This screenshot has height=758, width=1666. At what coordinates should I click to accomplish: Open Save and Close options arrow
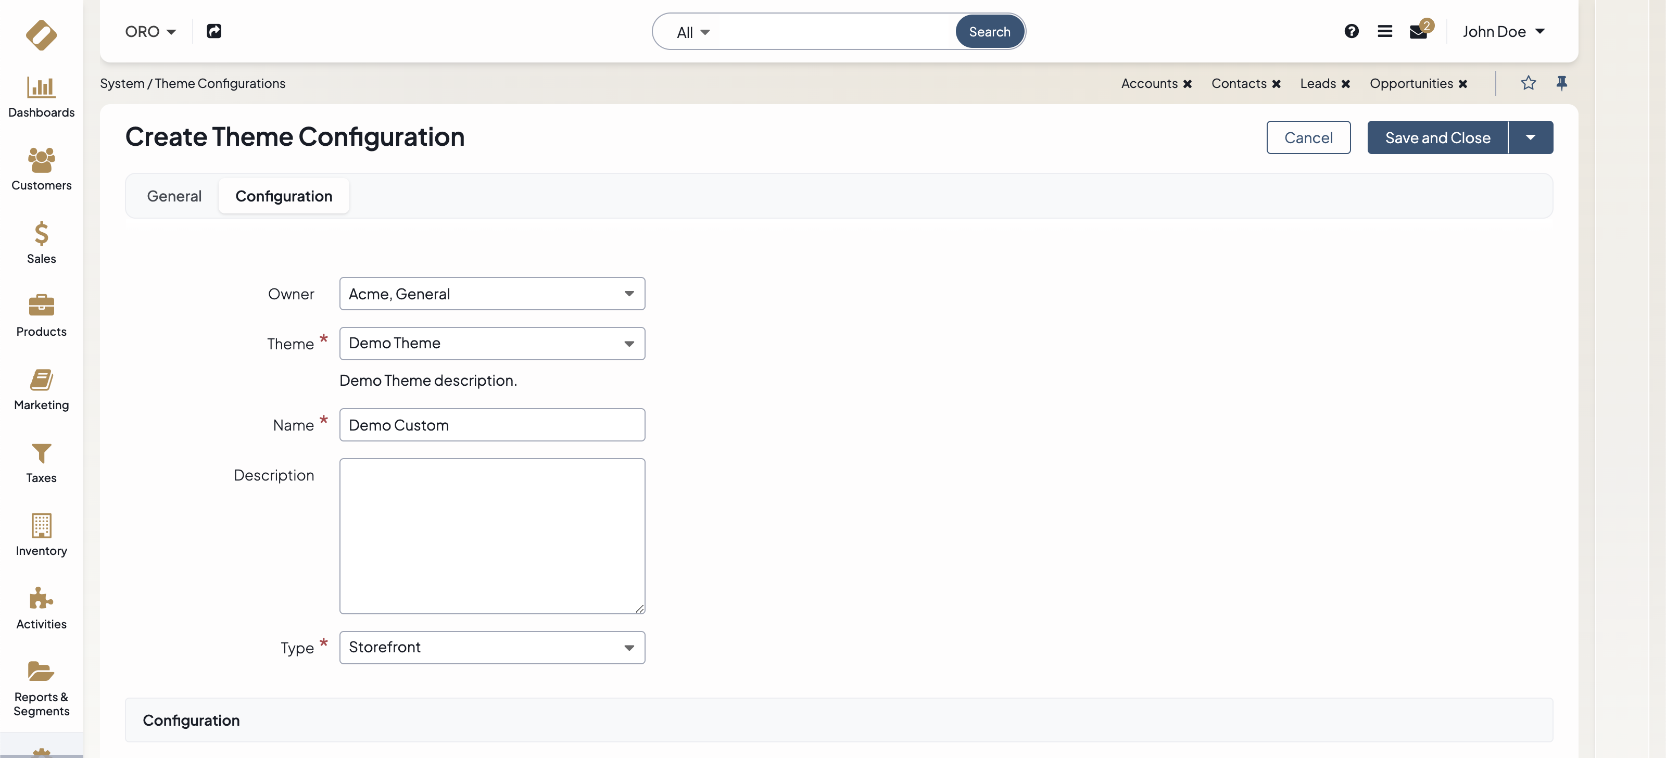pos(1530,137)
